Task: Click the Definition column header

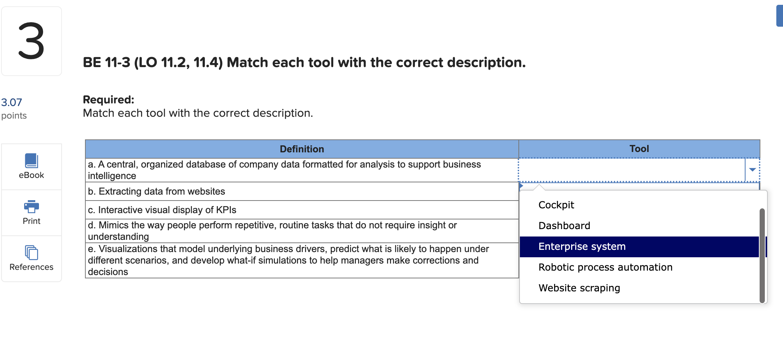Action: pos(301,149)
